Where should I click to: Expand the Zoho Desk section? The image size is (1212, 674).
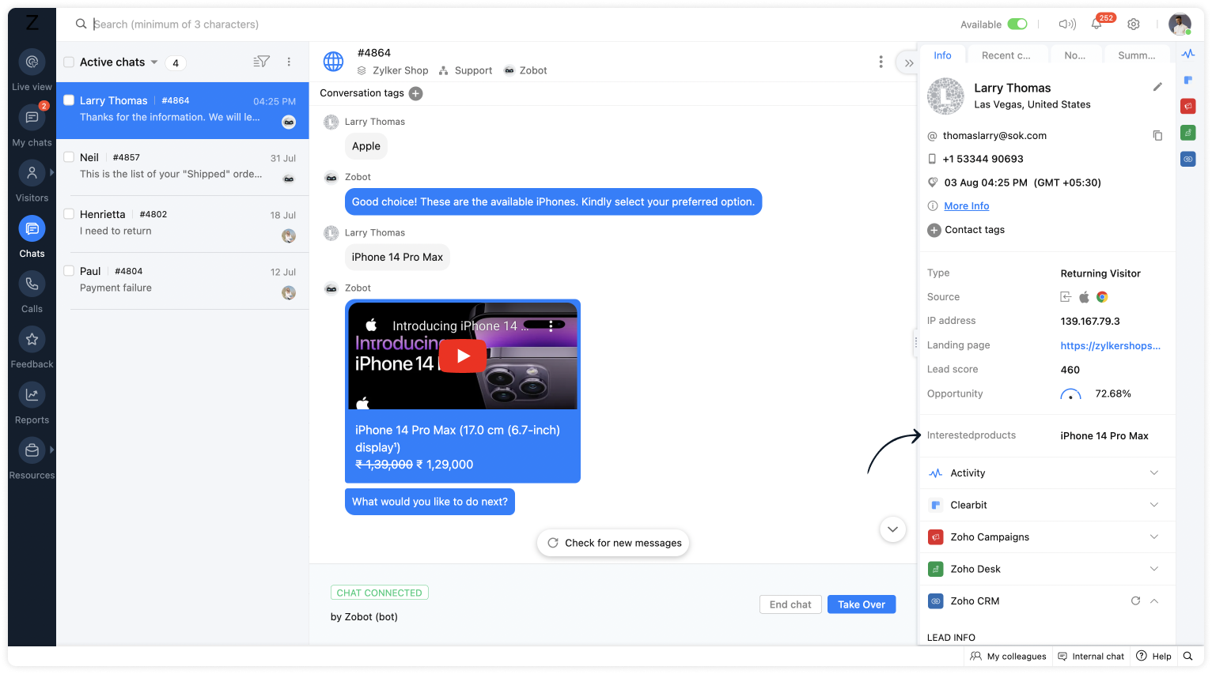pyautogui.click(x=1153, y=569)
